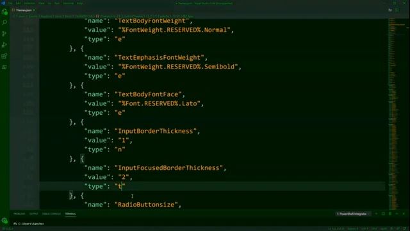Viewport: 410px width, 231px height.
Task: Click the type "t" on the highlighted line
Action: point(120,186)
